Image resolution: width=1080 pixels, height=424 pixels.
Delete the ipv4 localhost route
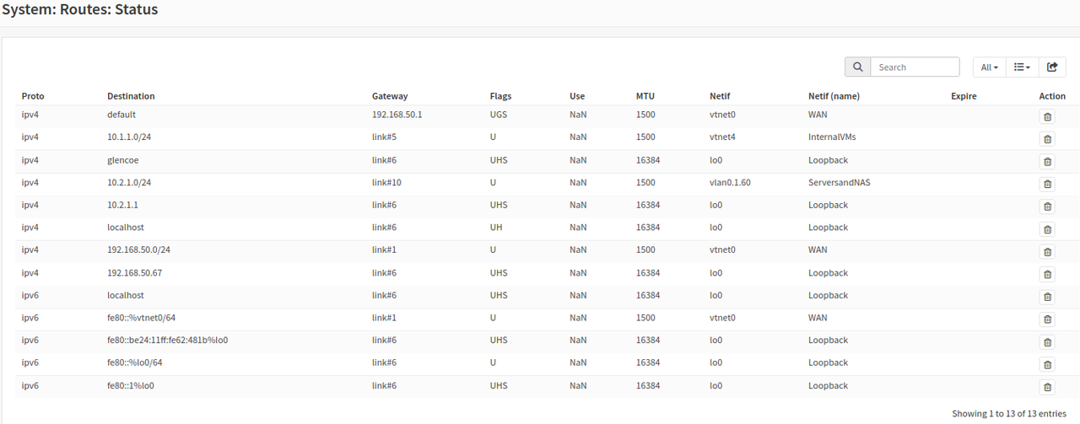(1047, 229)
